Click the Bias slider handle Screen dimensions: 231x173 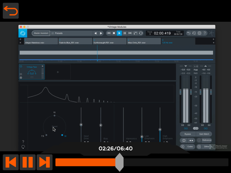(101, 125)
